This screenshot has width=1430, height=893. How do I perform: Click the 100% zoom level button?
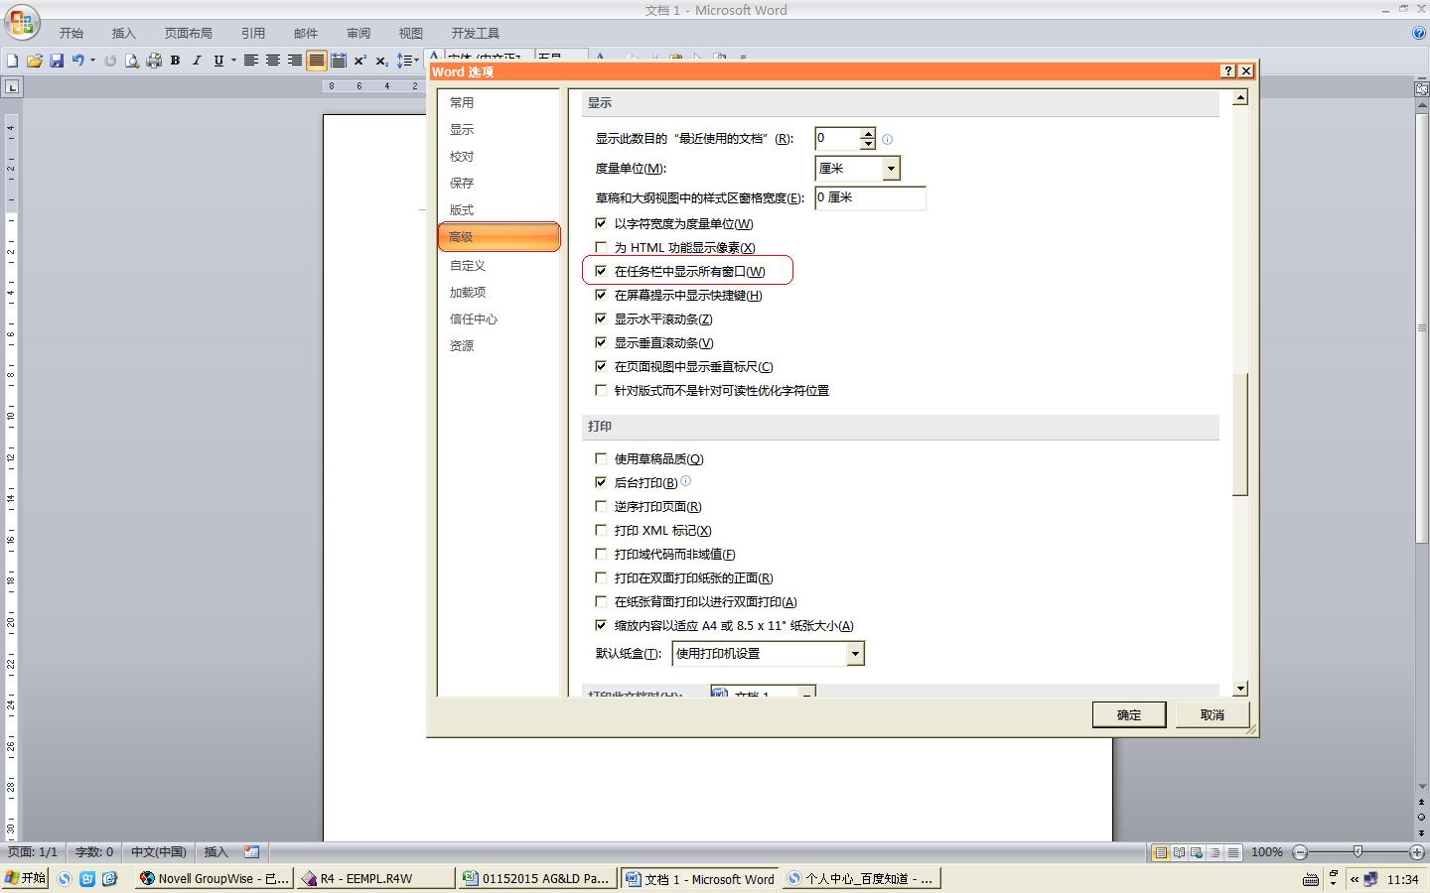(x=1266, y=852)
